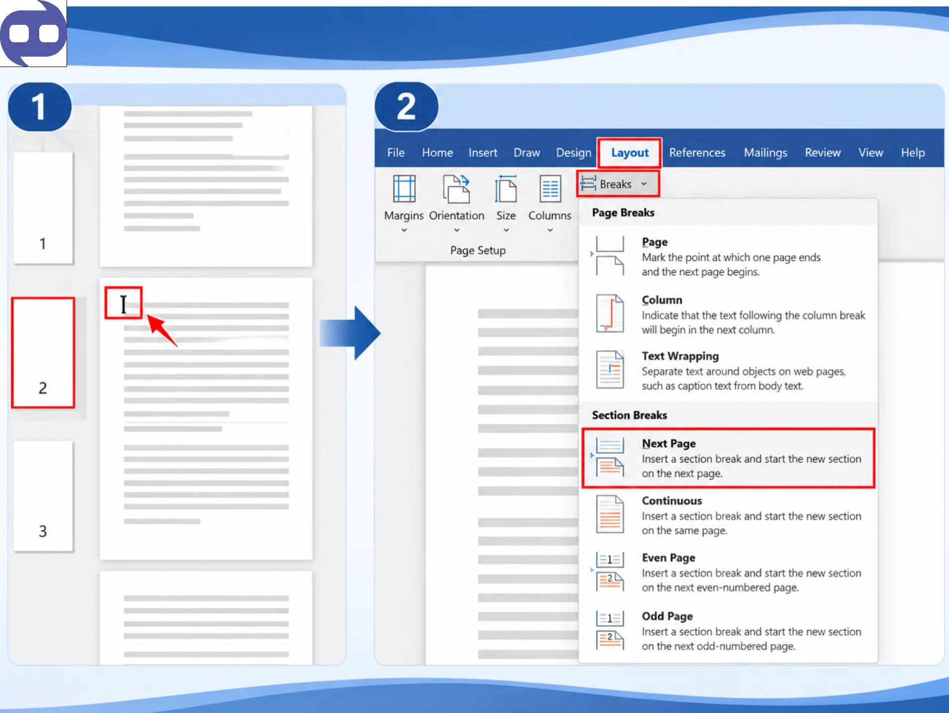The height and width of the screenshot is (713, 949).
Task: Select page 1 thumbnail in navigation pane
Action: (x=43, y=208)
